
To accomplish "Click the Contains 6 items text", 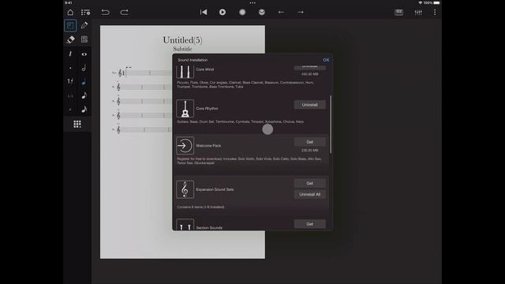I will coord(200,207).
